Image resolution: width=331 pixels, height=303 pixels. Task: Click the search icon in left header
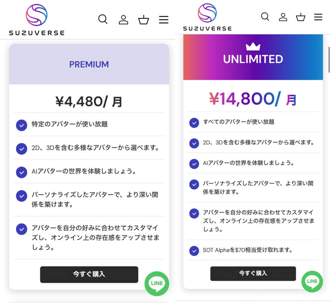click(x=102, y=19)
